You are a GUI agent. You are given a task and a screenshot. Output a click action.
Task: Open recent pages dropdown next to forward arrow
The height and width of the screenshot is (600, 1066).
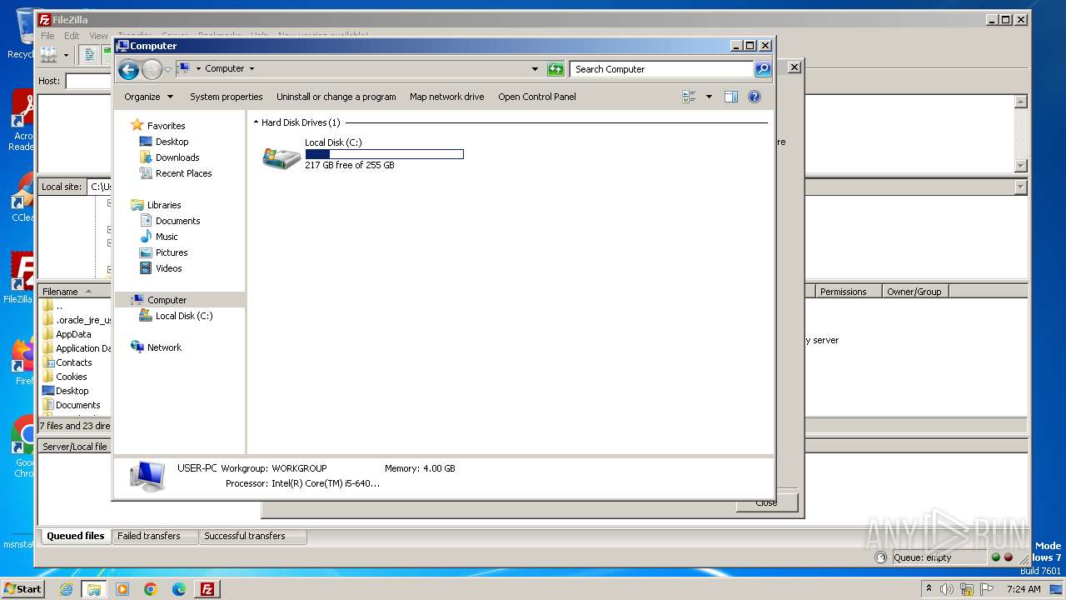click(x=167, y=69)
